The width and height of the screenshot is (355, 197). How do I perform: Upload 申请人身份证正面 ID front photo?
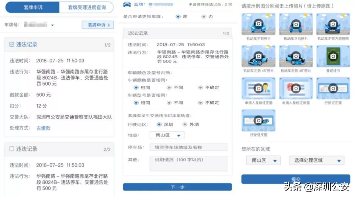click(258, 89)
